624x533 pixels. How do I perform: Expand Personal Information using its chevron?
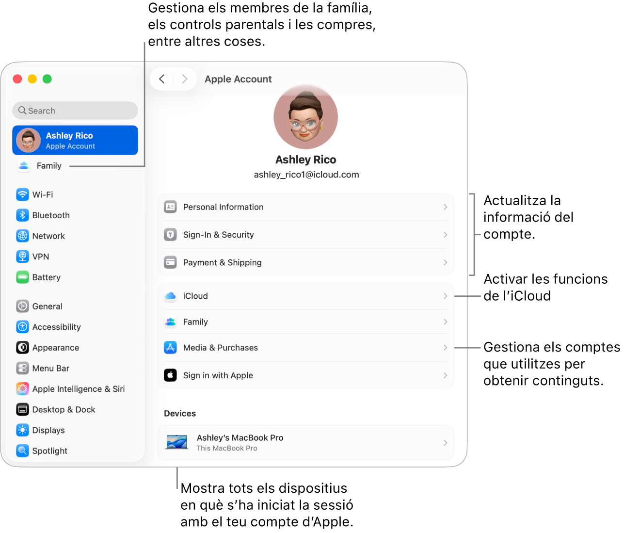click(445, 207)
